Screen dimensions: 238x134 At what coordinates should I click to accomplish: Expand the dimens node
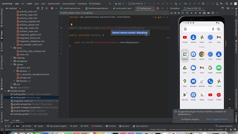coord(15,71)
